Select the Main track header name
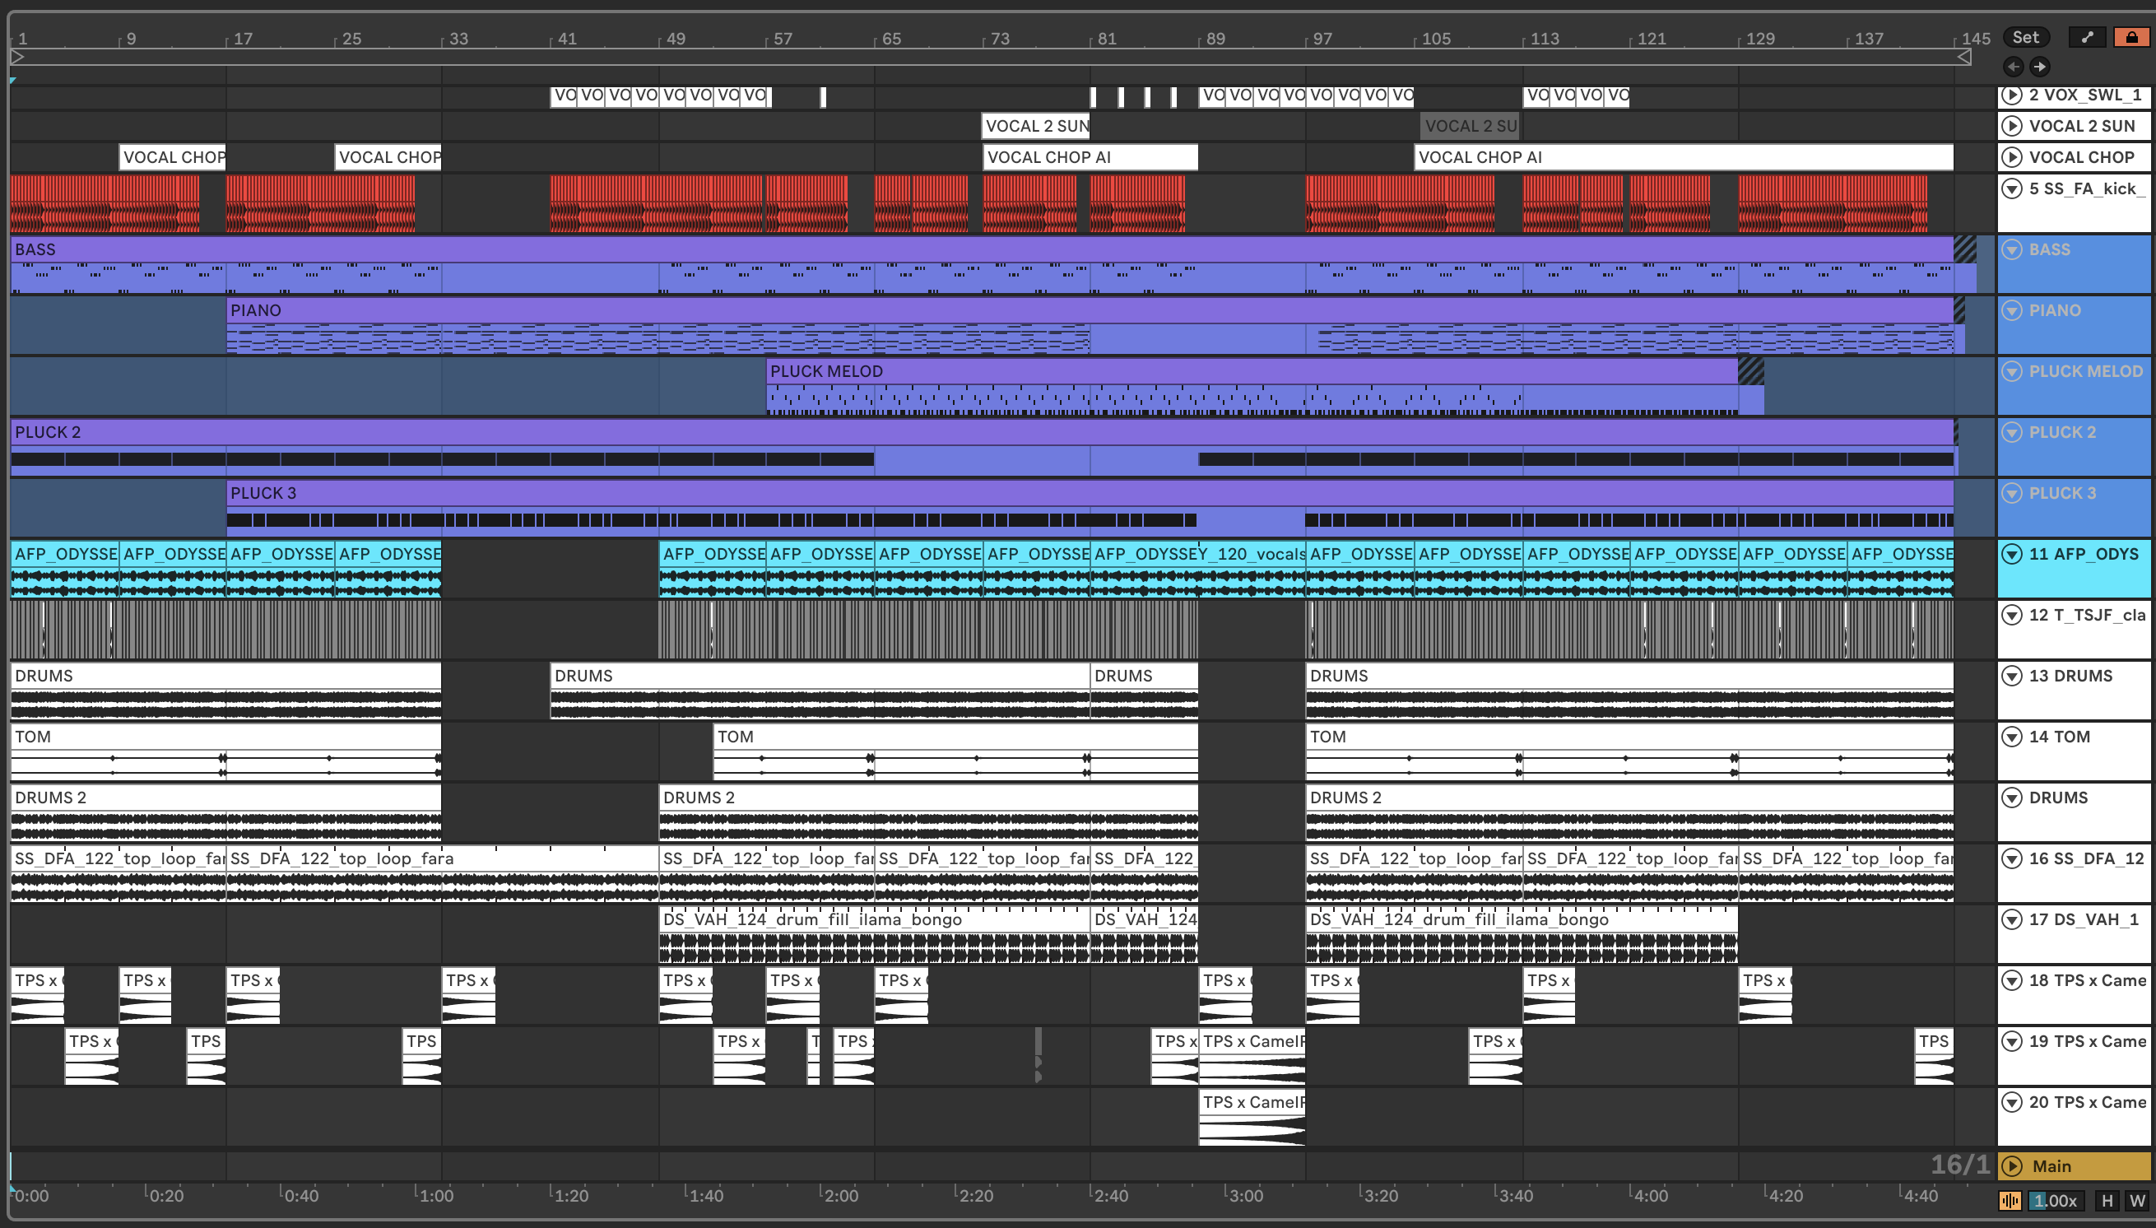Viewport: 2156px width, 1228px height. coord(2051,1166)
